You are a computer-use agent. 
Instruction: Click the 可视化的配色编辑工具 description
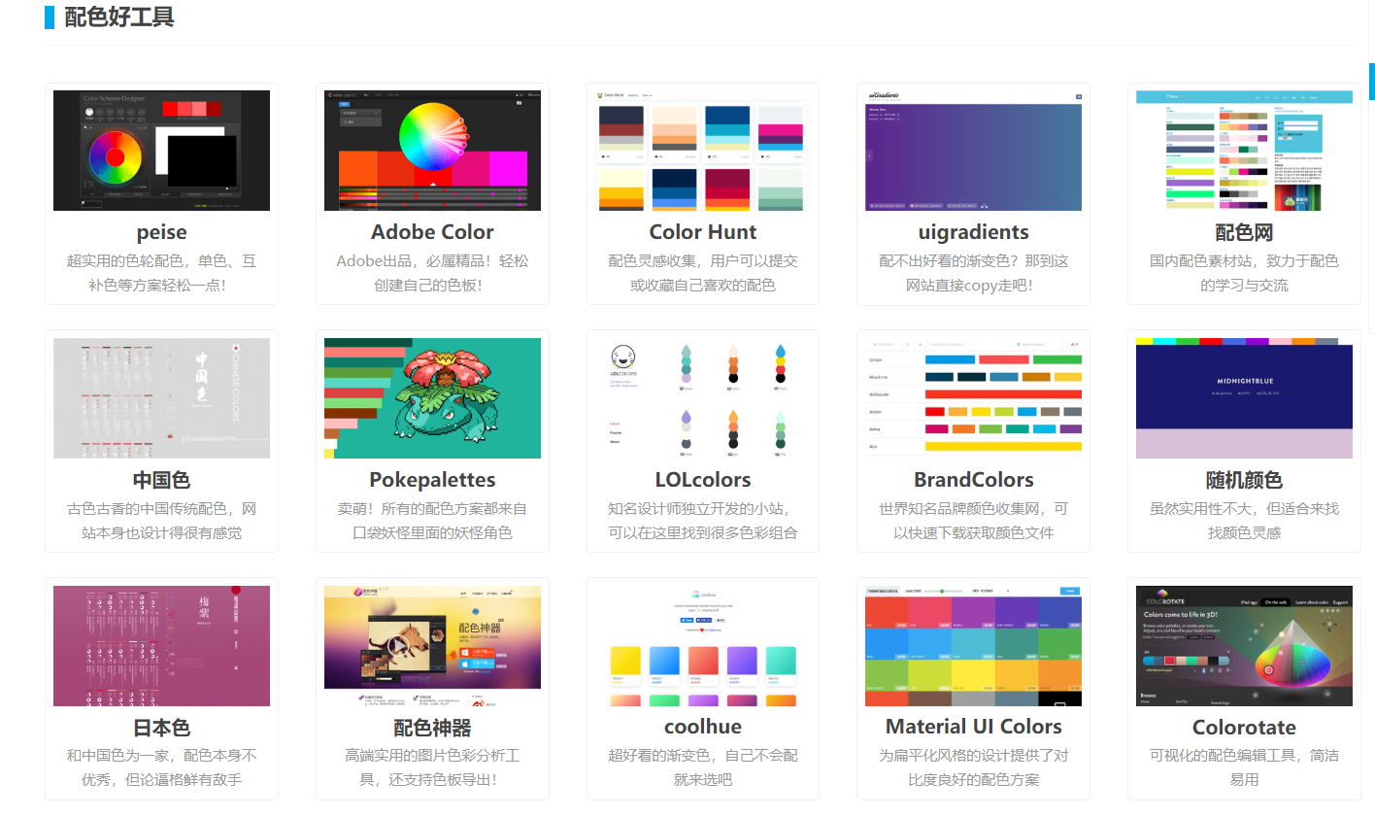(x=1244, y=767)
